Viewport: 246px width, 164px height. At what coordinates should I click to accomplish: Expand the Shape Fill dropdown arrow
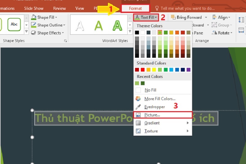point(56,18)
